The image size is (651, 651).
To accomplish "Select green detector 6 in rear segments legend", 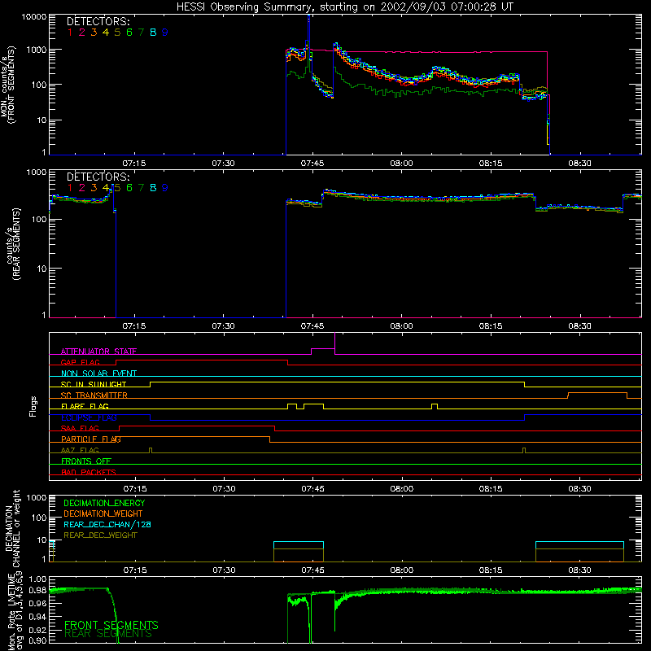I will point(129,188).
